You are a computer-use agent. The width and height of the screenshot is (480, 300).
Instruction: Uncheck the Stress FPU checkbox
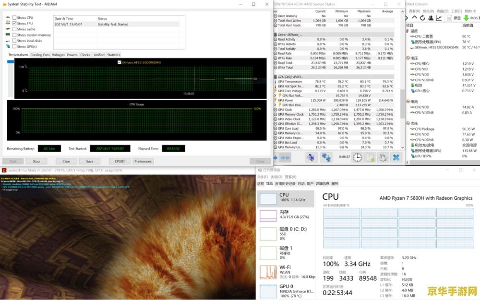coord(14,23)
